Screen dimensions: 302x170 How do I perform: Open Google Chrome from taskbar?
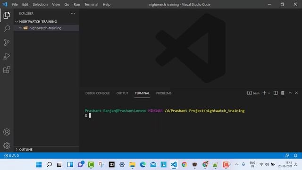click(x=184, y=164)
